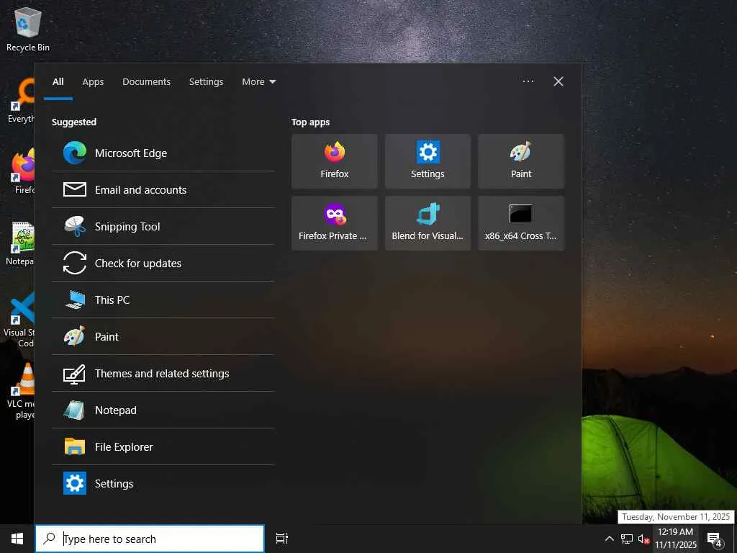Open Blend for Visual Studio tile

point(428,223)
